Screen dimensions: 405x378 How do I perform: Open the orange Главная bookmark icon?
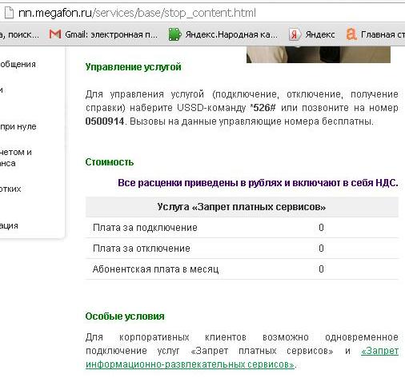tap(351, 34)
